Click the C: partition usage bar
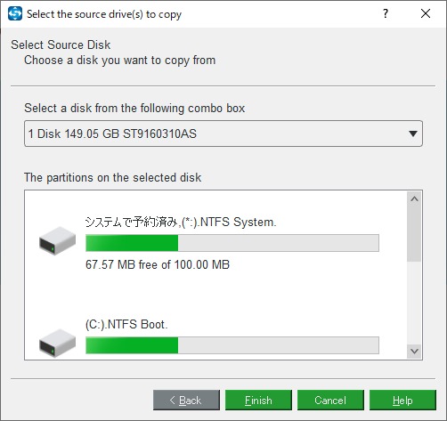 232,345
